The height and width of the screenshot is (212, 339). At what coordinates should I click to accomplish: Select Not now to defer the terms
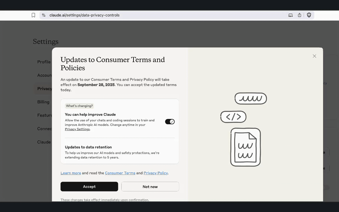point(150,186)
